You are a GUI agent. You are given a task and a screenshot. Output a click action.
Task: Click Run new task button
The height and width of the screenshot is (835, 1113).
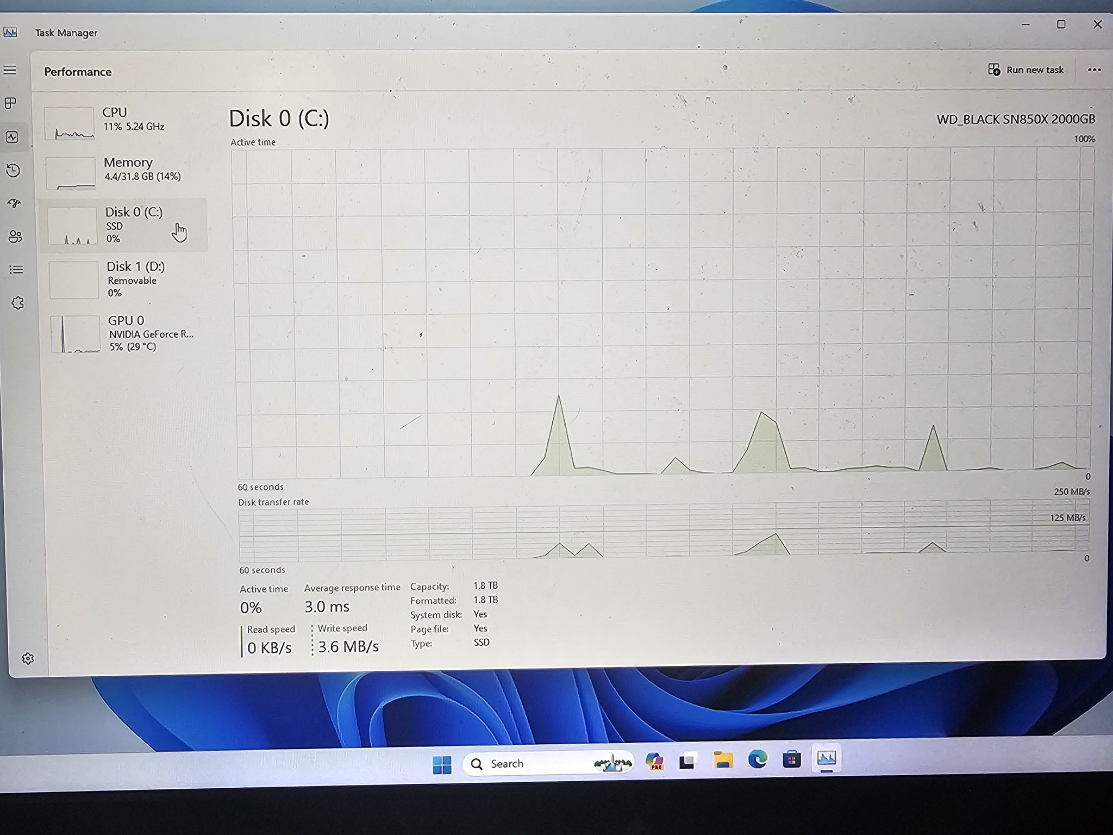pyautogui.click(x=1026, y=70)
